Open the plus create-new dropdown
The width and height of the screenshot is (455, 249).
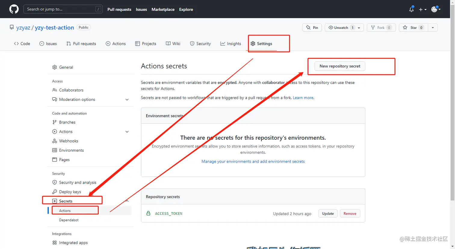(x=422, y=10)
